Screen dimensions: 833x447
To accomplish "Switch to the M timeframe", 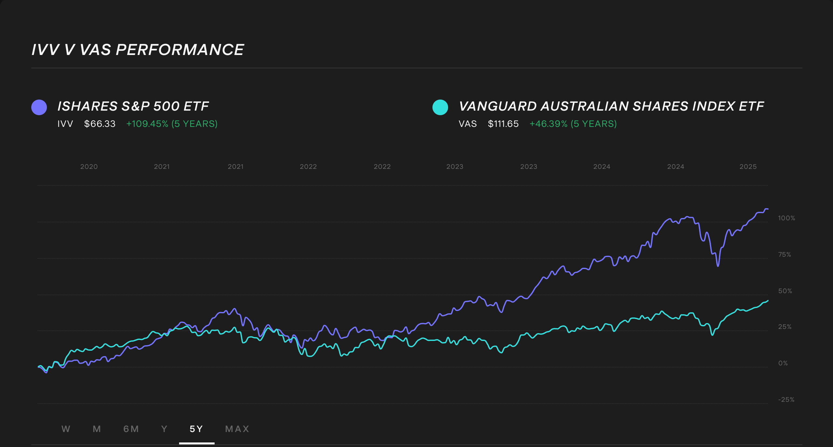I will coord(96,429).
